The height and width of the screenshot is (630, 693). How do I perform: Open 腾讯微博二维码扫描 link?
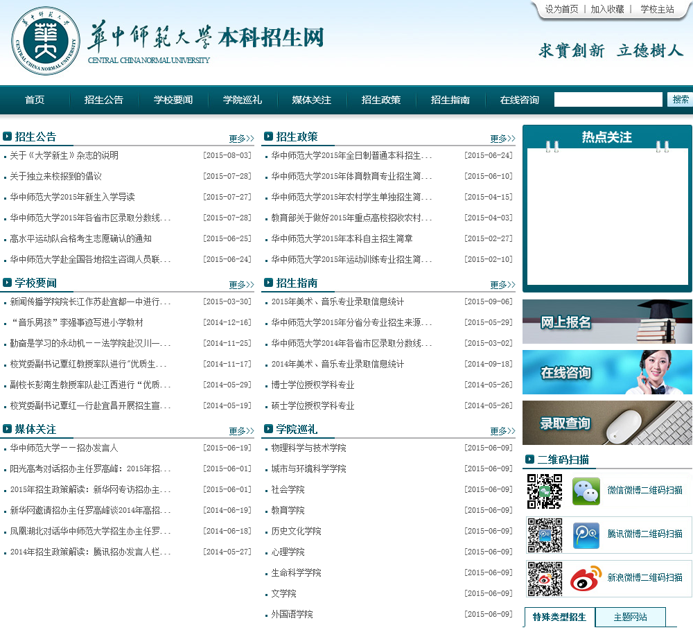point(644,534)
